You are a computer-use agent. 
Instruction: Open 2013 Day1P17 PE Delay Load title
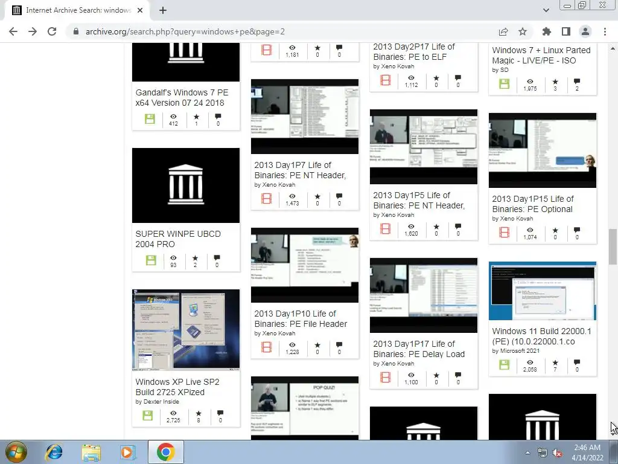(x=419, y=349)
